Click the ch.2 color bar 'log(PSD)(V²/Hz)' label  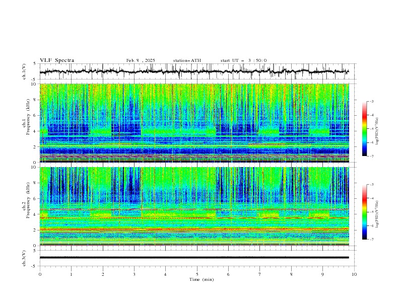click(377, 214)
